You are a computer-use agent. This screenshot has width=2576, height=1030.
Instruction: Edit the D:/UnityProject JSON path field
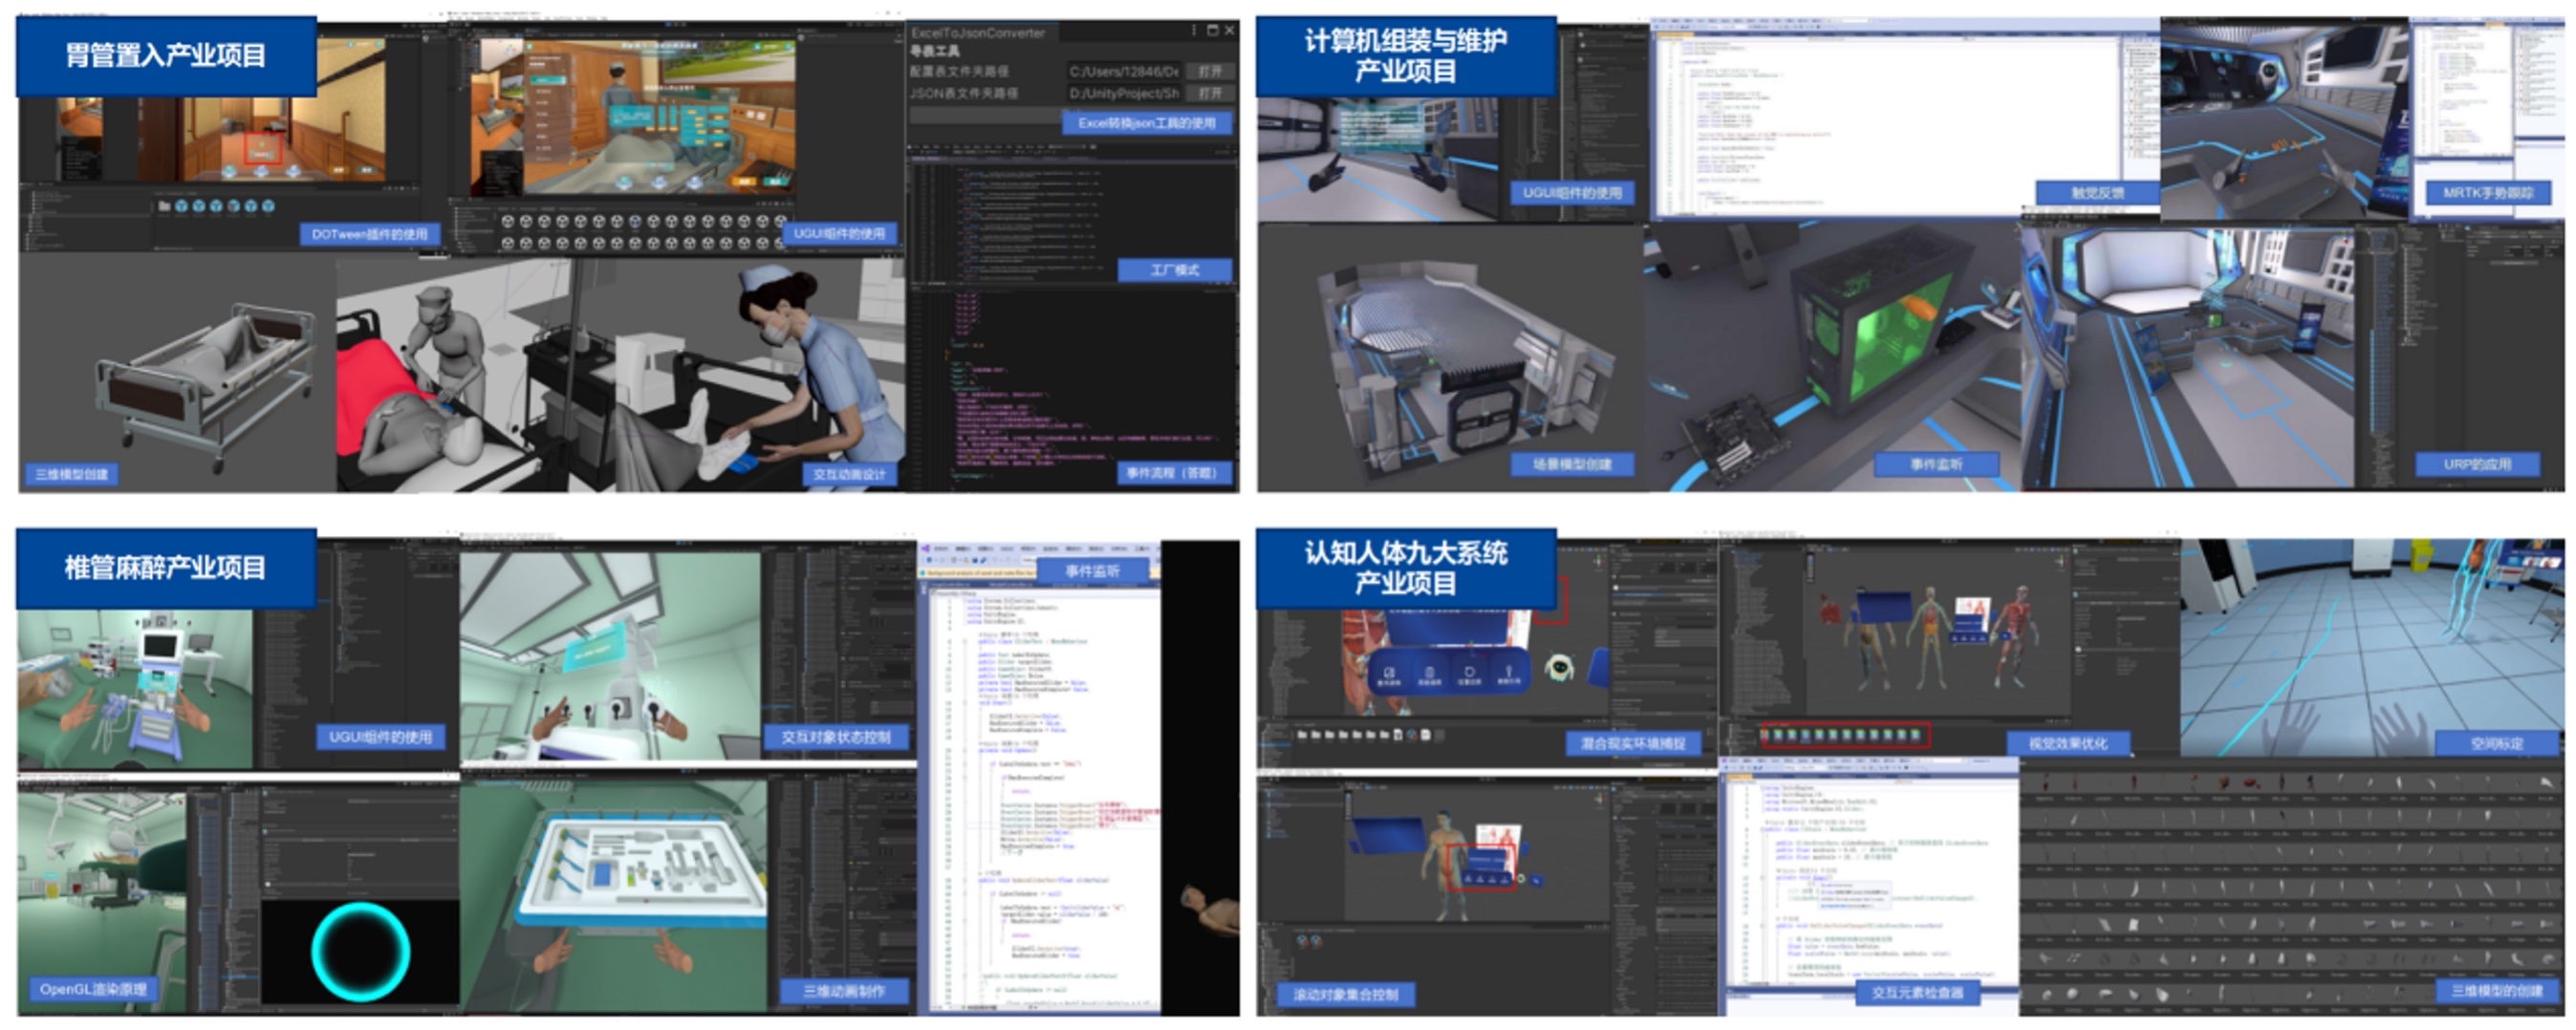tap(1124, 93)
